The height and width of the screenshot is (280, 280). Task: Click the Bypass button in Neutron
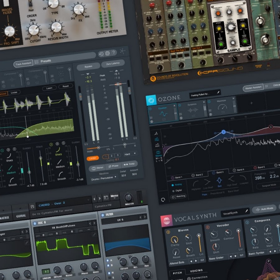click(x=88, y=67)
